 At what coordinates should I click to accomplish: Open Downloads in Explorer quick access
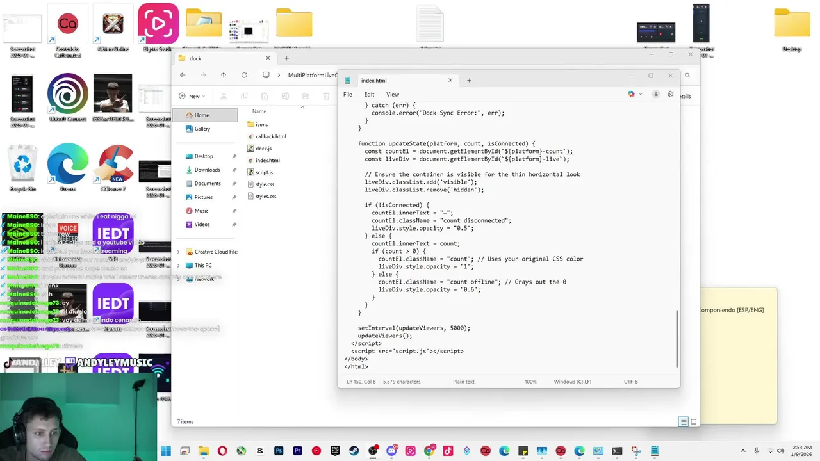click(x=205, y=170)
